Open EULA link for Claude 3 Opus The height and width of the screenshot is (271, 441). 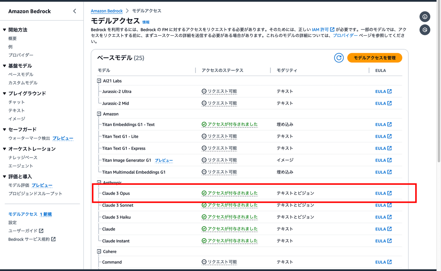click(383, 193)
